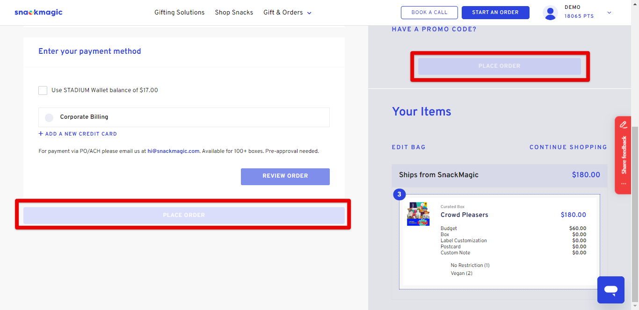Click the No Restriction (1) text
Viewport: 639px width, 310px height.
[x=470, y=266]
